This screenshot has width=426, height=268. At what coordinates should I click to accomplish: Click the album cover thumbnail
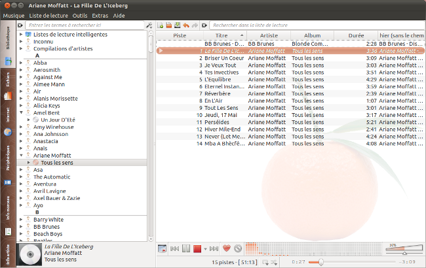30,254
